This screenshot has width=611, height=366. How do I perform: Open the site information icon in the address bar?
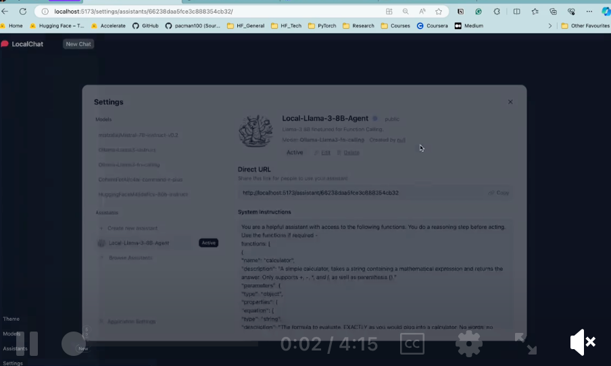click(45, 11)
